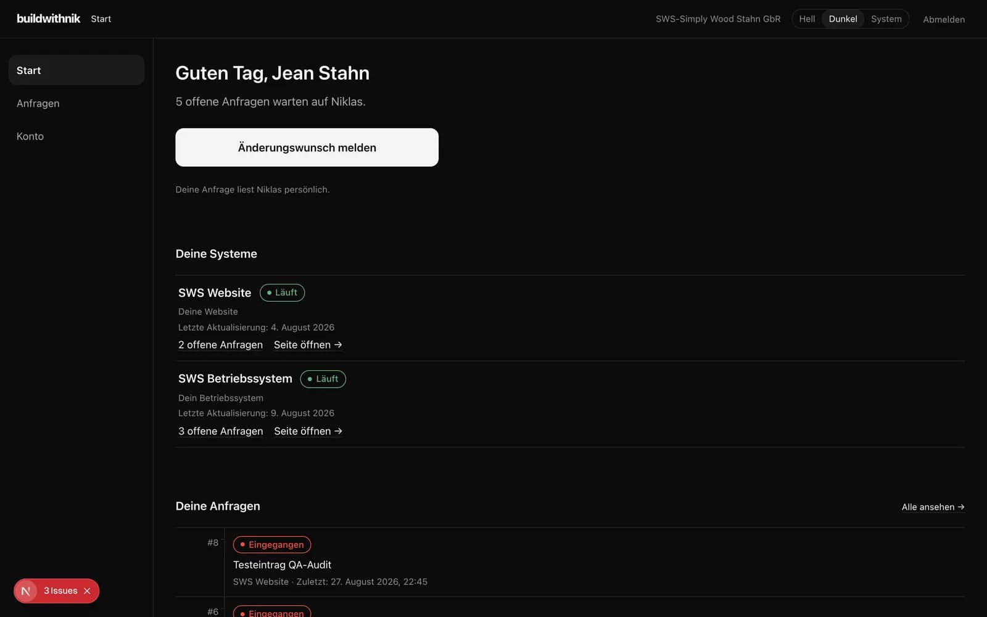Click the Deine Website description text
987x617 pixels.
[208, 312]
